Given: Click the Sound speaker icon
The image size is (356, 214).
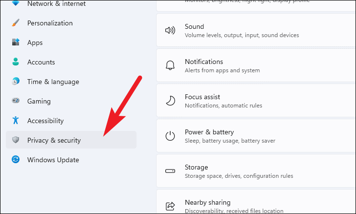Looking at the screenshot, I should pos(170,30).
